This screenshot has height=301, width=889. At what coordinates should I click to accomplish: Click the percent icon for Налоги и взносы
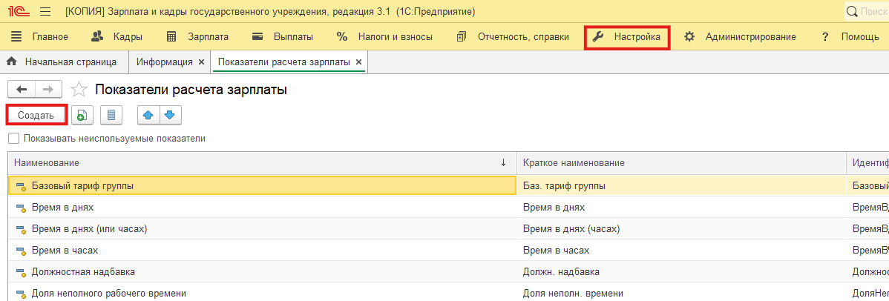point(342,37)
